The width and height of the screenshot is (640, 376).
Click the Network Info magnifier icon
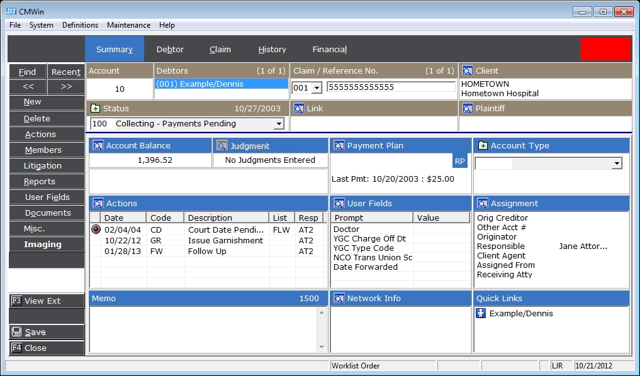pyautogui.click(x=339, y=299)
